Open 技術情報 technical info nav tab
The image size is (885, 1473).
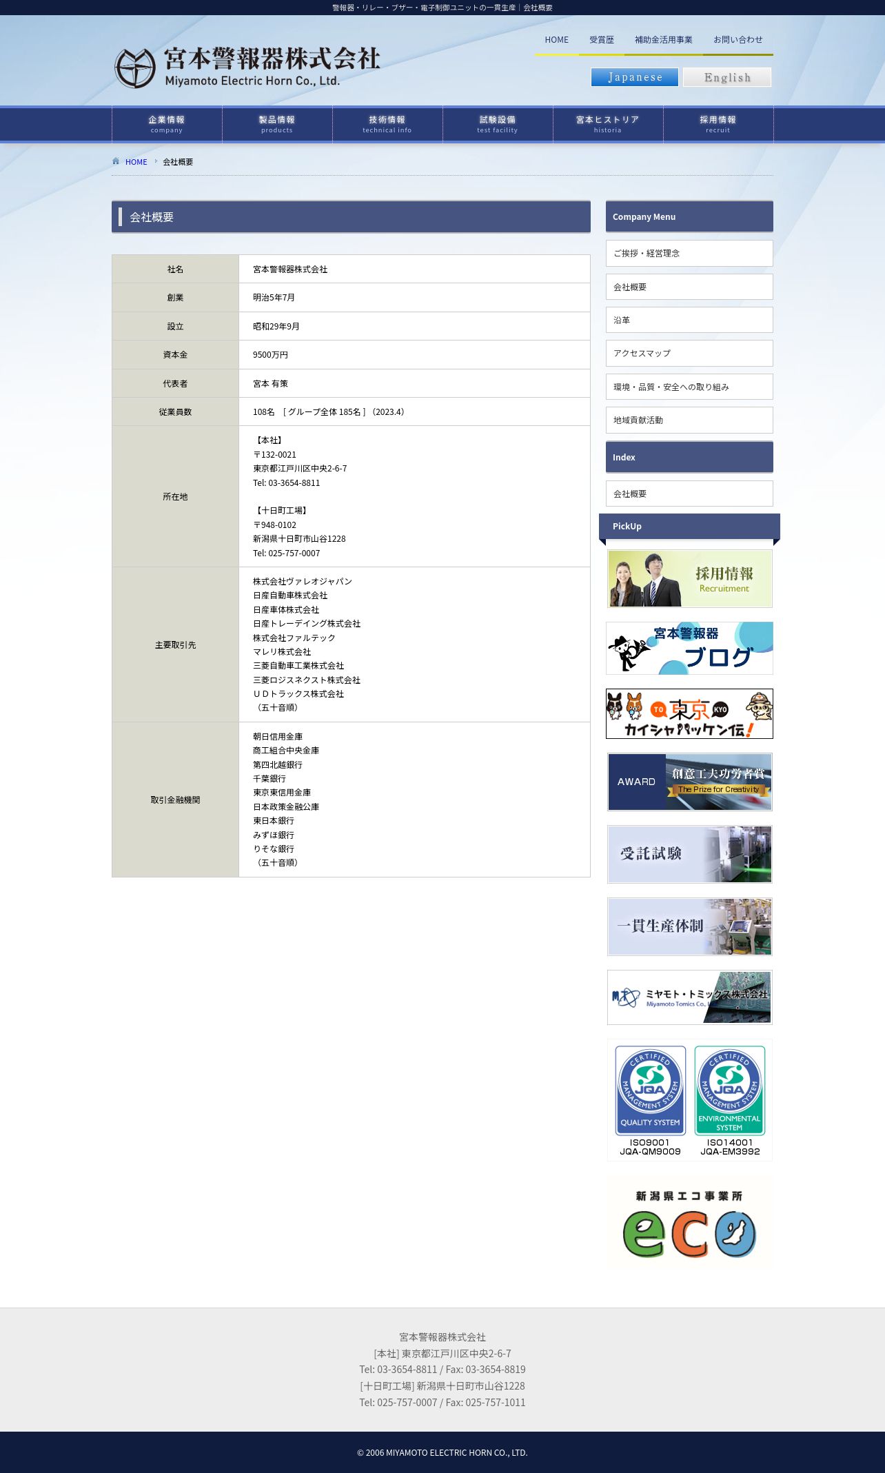click(387, 124)
